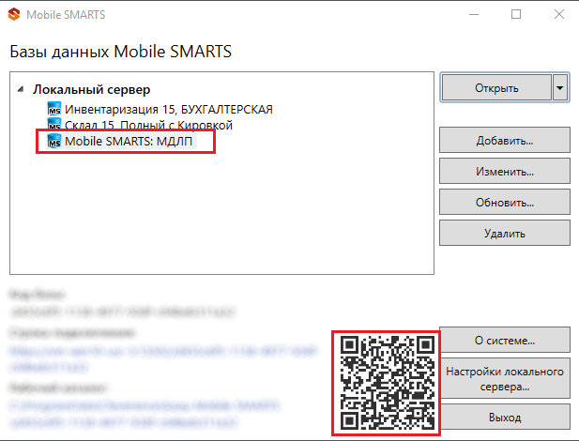Screen dimensions: 579x441
Task: Click the Добавить... button
Action: [x=505, y=141]
